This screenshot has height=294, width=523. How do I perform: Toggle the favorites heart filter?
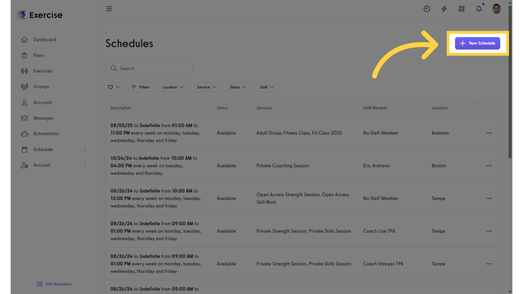click(x=114, y=87)
